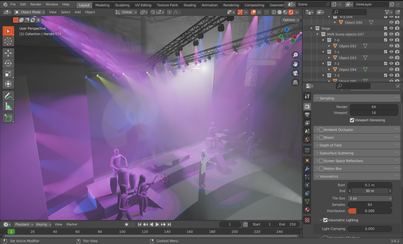Open the Global orientation dropdown
The image size is (403, 244).
coord(126,12)
